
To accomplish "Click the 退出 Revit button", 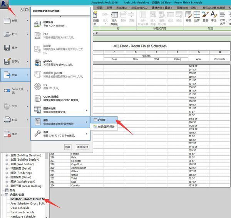I will point(82,147).
